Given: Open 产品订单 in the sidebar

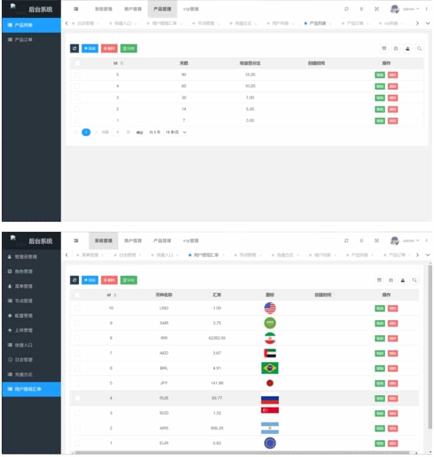Looking at the screenshot, I should [24, 40].
